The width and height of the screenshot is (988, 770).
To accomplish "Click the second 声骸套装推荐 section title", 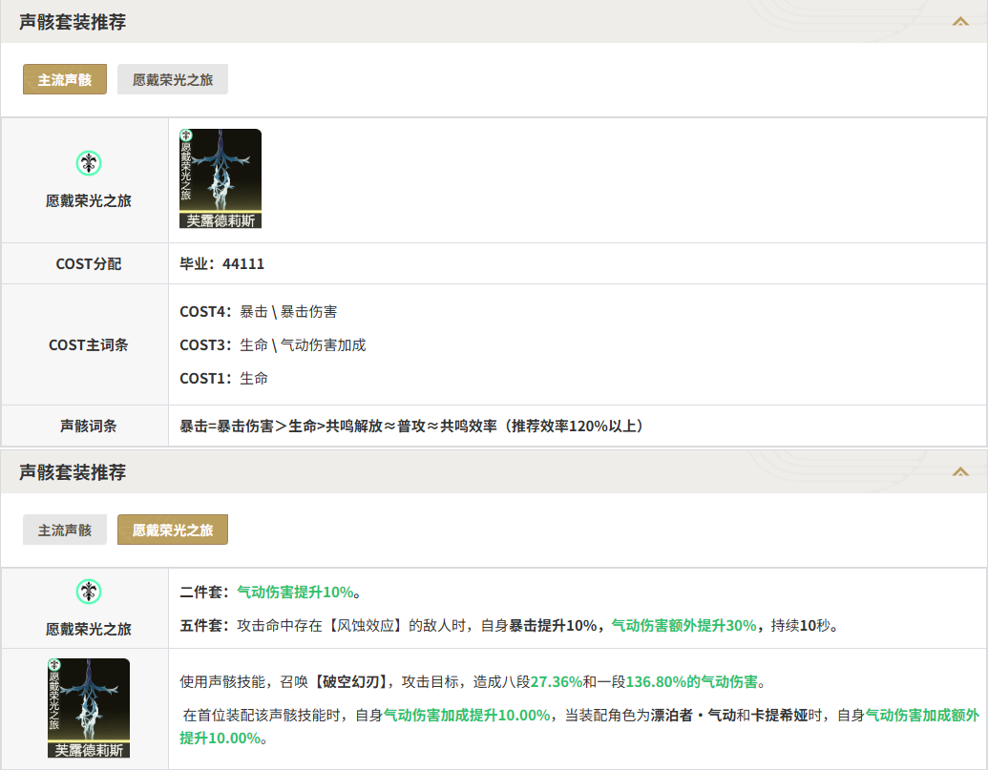I will [x=73, y=471].
